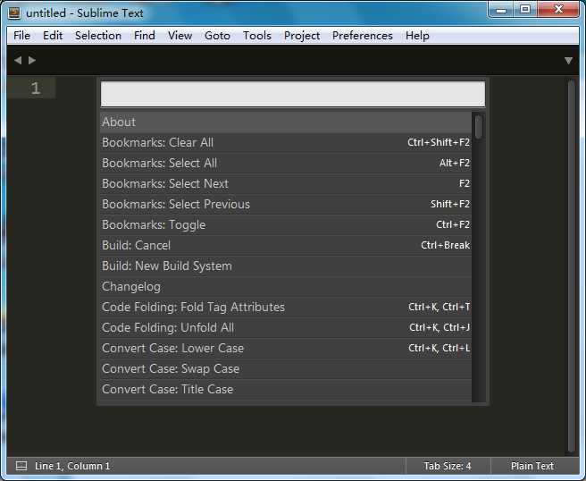Open the Preferences menu
Image resolution: width=586 pixels, height=481 pixels.
pyautogui.click(x=362, y=36)
